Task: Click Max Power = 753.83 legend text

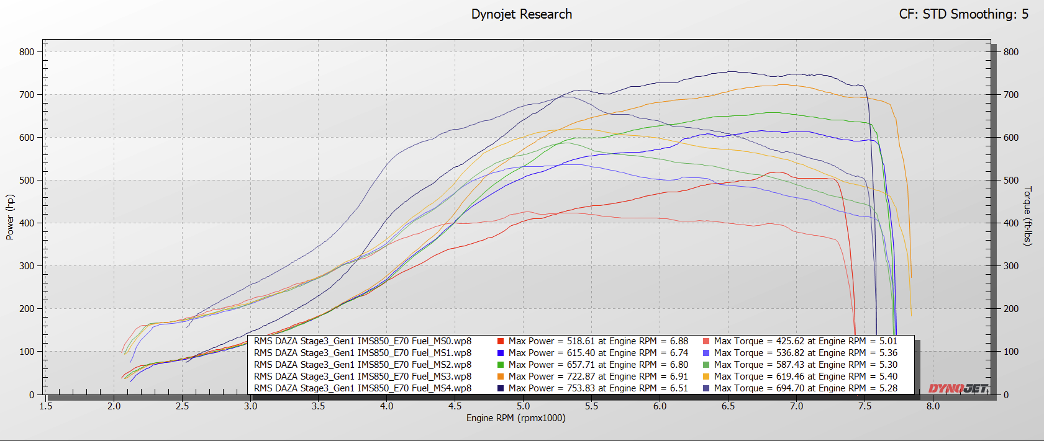Action: click(x=598, y=388)
